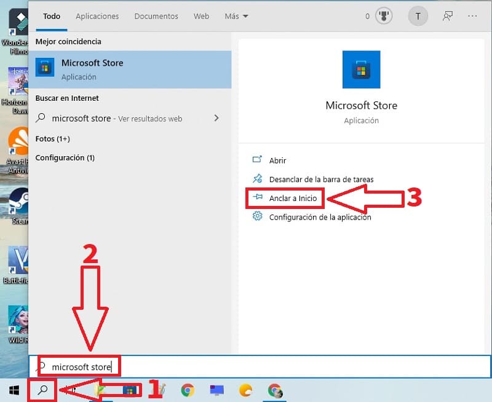Click the taskbar search magnifier icon
This screenshot has height=402, width=492.
42,390
